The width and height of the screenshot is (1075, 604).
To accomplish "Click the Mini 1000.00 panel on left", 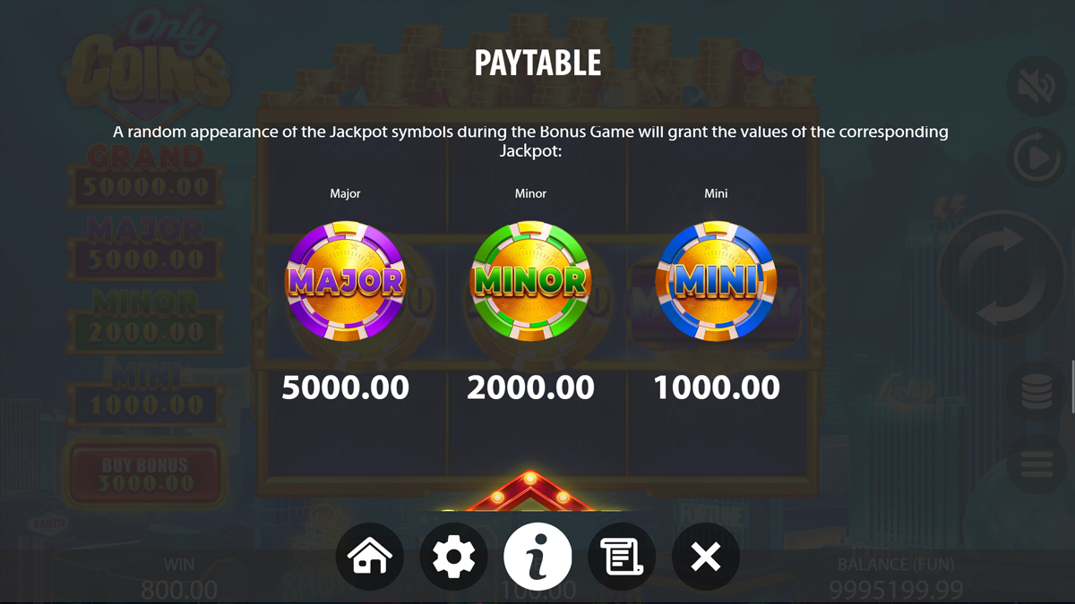I will (145, 392).
